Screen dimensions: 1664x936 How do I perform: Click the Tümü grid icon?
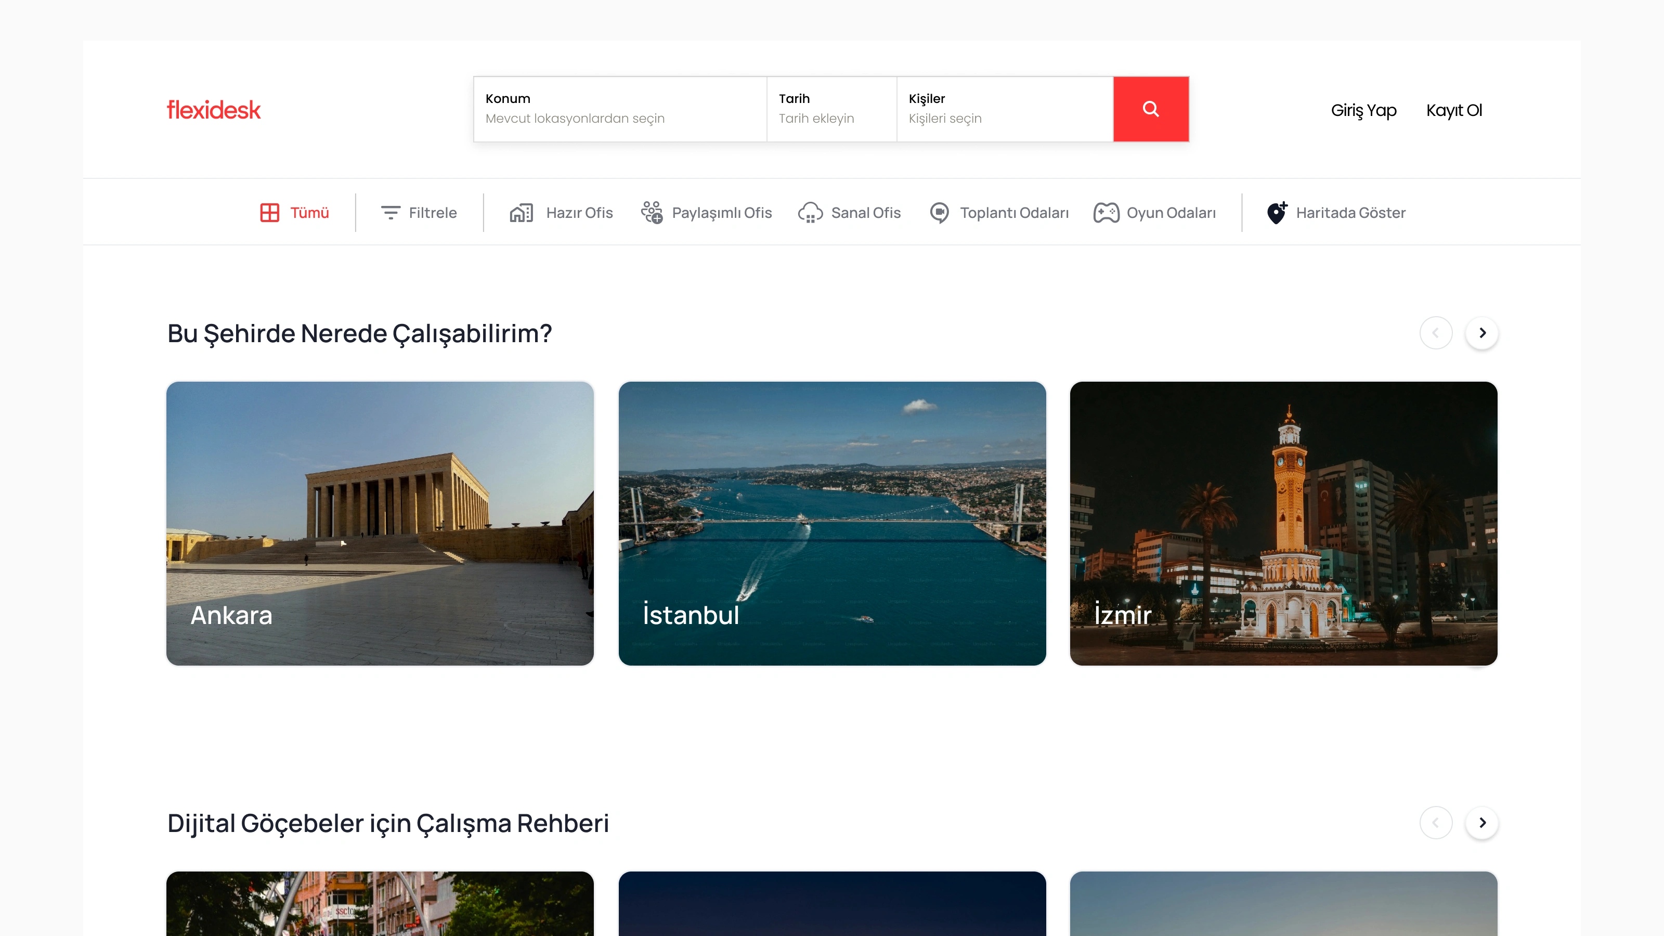click(x=269, y=213)
